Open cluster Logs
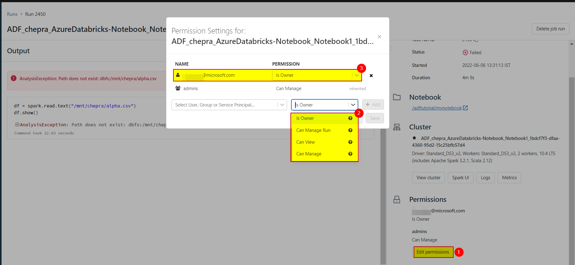This screenshot has height=265, width=575. point(486,178)
